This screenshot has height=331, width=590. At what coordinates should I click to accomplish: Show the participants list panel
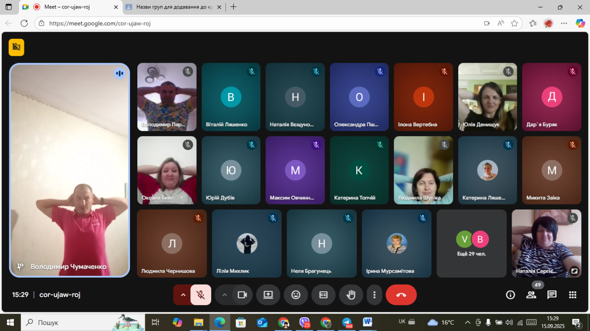click(x=531, y=295)
